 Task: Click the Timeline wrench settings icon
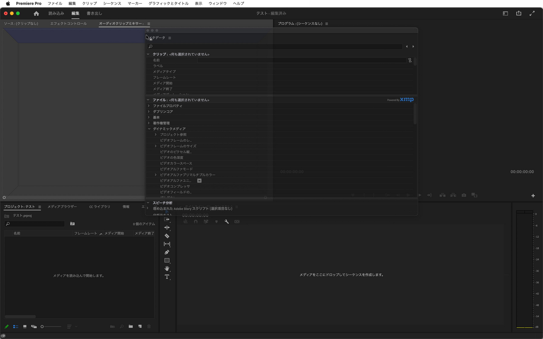(227, 221)
